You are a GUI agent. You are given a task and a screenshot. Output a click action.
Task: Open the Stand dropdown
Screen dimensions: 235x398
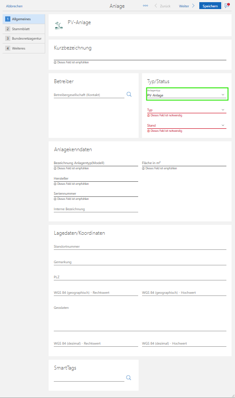pos(187,125)
